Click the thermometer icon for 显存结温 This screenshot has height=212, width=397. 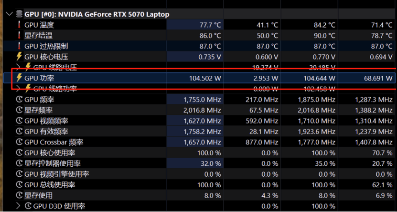19,35
